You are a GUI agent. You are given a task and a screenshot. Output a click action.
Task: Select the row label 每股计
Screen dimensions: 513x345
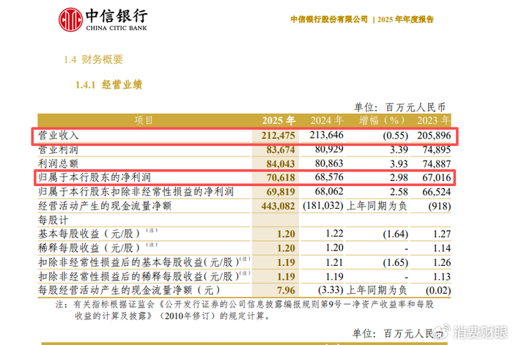(53, 220)
